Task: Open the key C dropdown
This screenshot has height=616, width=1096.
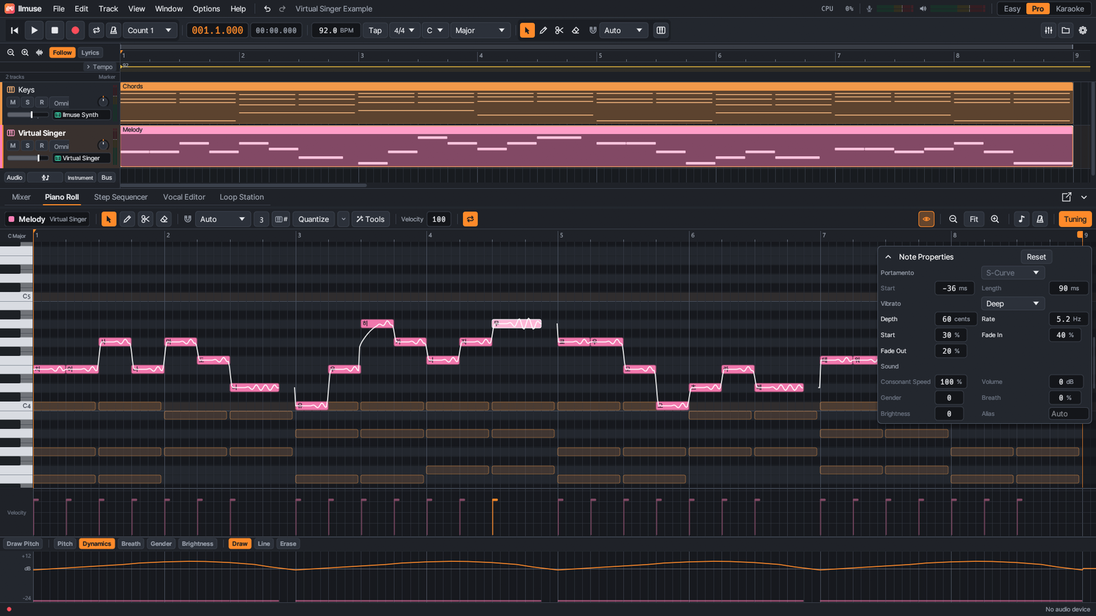Action: click(435, 30)
